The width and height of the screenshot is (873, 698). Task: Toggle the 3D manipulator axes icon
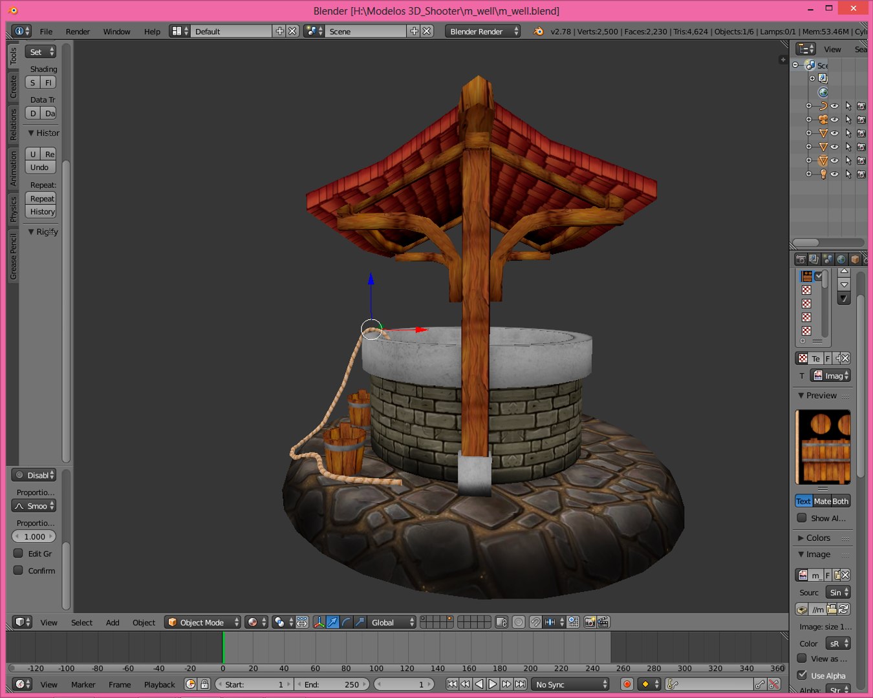pyautogui.click(x=319, y=622)
